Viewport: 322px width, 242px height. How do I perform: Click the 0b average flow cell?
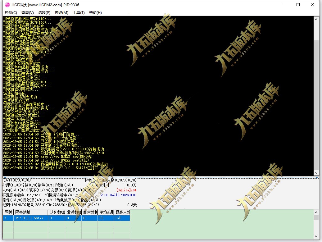pos(106,218)
